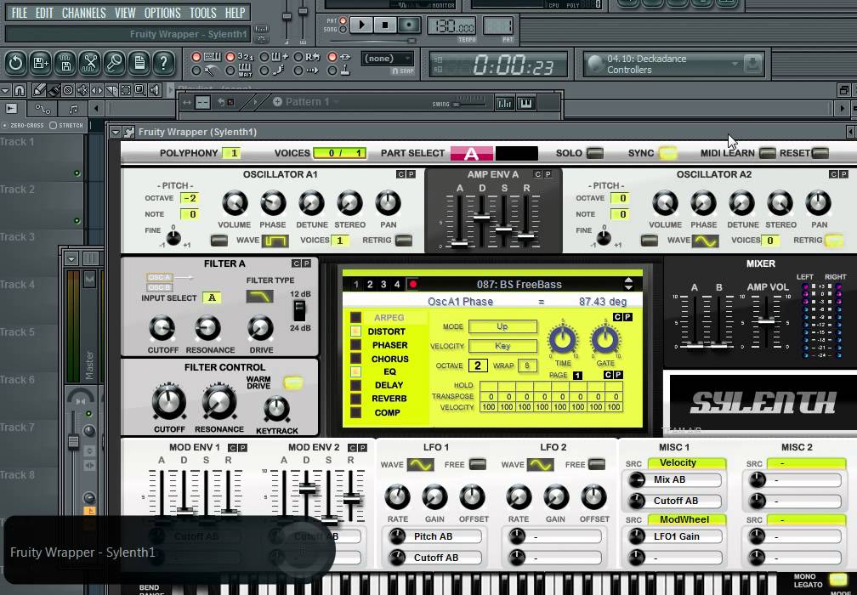Open the VIEW menu
The height and width of the screenshot is (595, 857).
pyautogui.click(x=125, y=13)
